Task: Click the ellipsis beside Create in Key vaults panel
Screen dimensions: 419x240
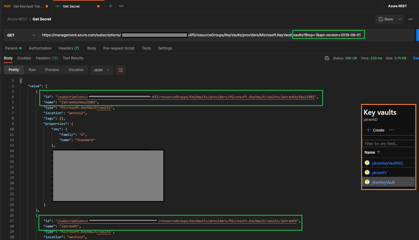Action: tap(391, 130)
